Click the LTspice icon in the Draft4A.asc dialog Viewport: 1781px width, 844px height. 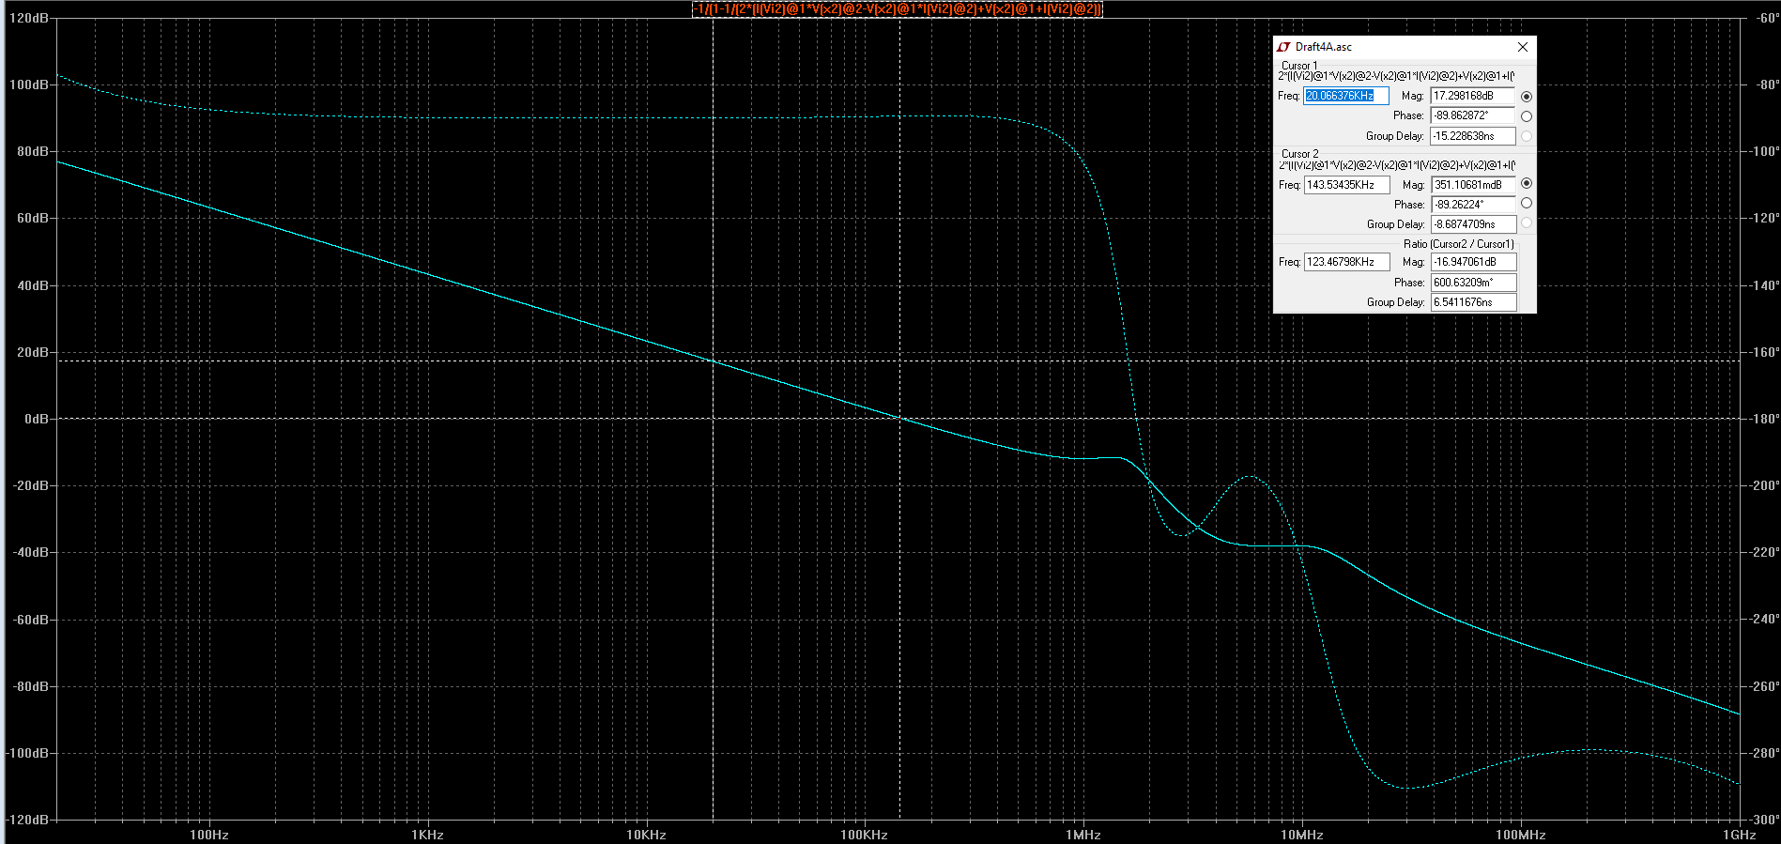[1283, 47]
